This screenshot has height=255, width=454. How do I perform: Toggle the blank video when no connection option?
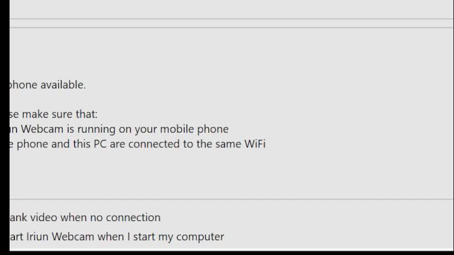click(x=85, y=217)
